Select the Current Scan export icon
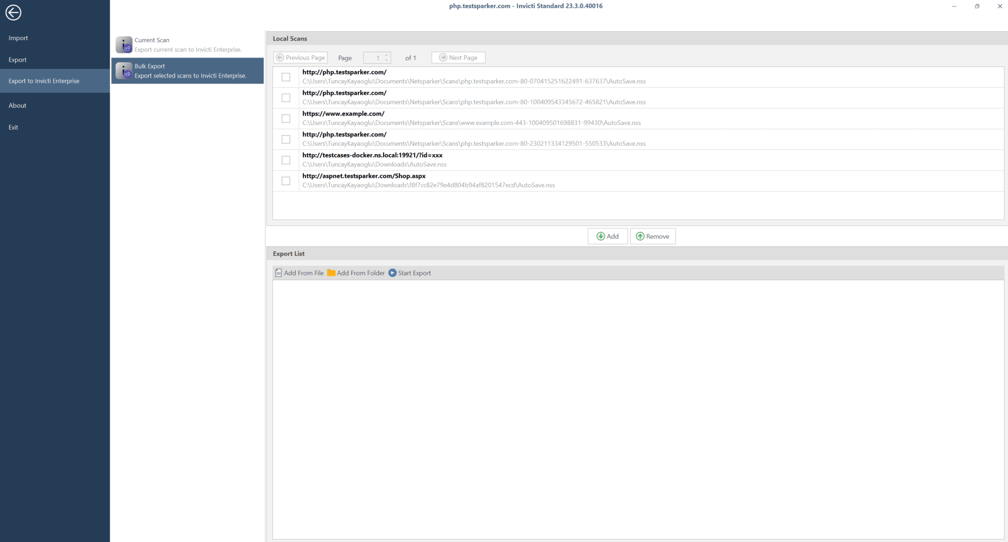 coord(124,45)
